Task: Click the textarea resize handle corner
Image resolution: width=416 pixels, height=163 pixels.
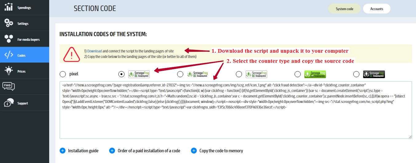Action: tap(410, 137)
